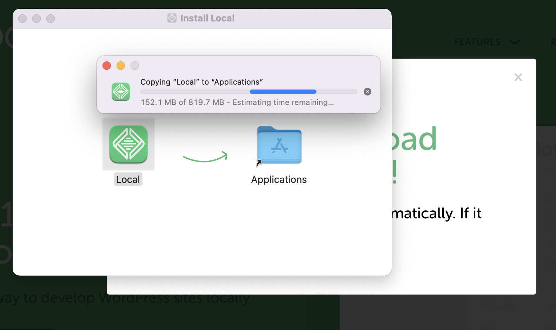Minimize the Install Local window
This screenshot has height=330, width=556.
37,19
